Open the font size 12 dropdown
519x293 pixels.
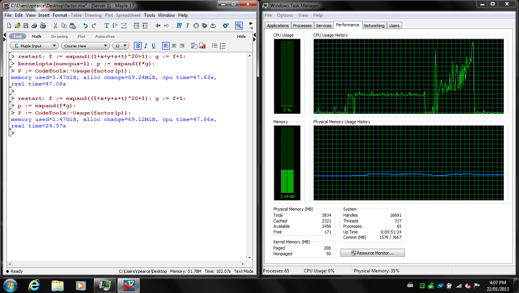(121, 46)
